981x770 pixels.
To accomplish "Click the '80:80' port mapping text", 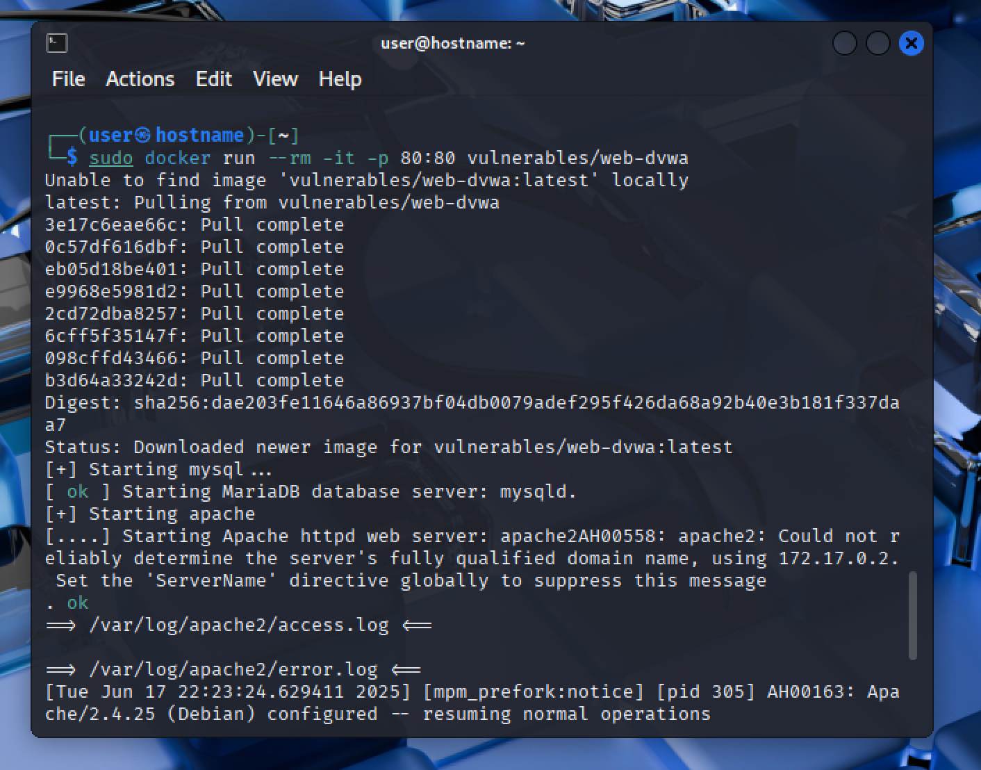I will [x=428, y=158].
